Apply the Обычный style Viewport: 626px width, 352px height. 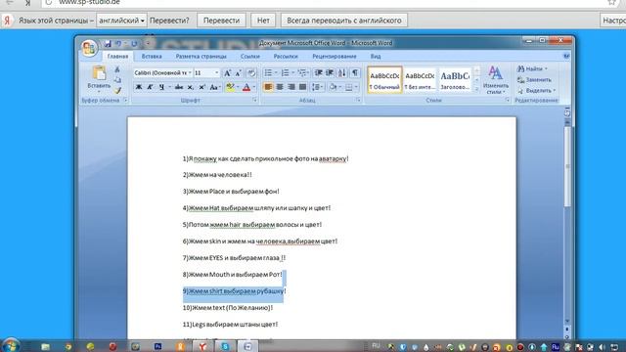(x=384, y=80)
